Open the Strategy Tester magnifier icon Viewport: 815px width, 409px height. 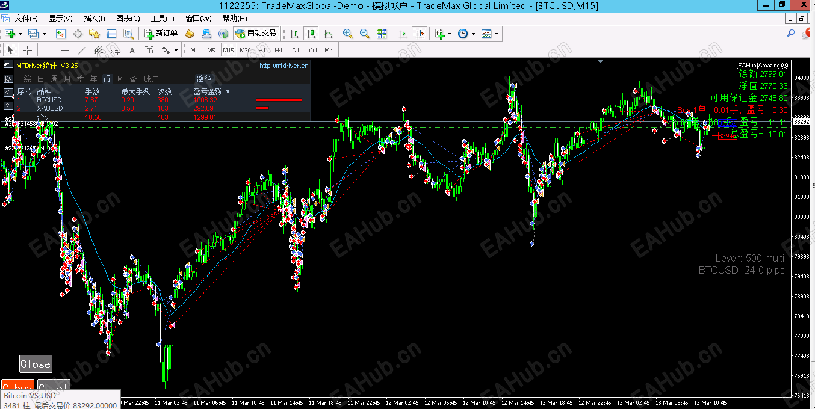[128, 34]
